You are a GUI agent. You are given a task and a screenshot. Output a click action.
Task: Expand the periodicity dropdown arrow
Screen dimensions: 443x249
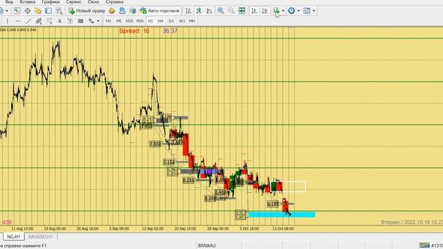click(x=298, y=11)
